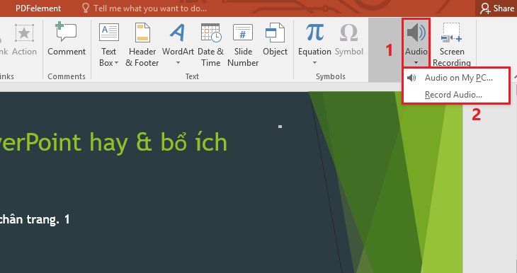The image size is (517, 273).
Task: Click the Share button
Action: coord(497,8)
